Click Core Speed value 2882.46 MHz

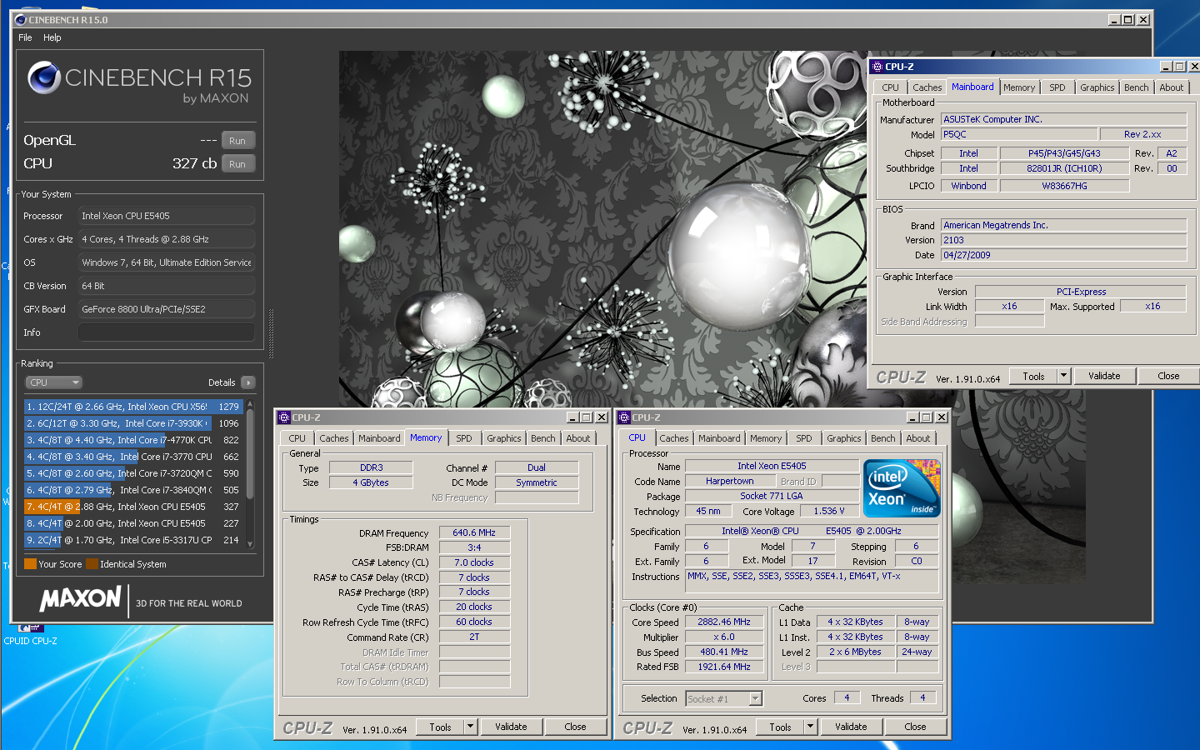click(x=724, y=622)
